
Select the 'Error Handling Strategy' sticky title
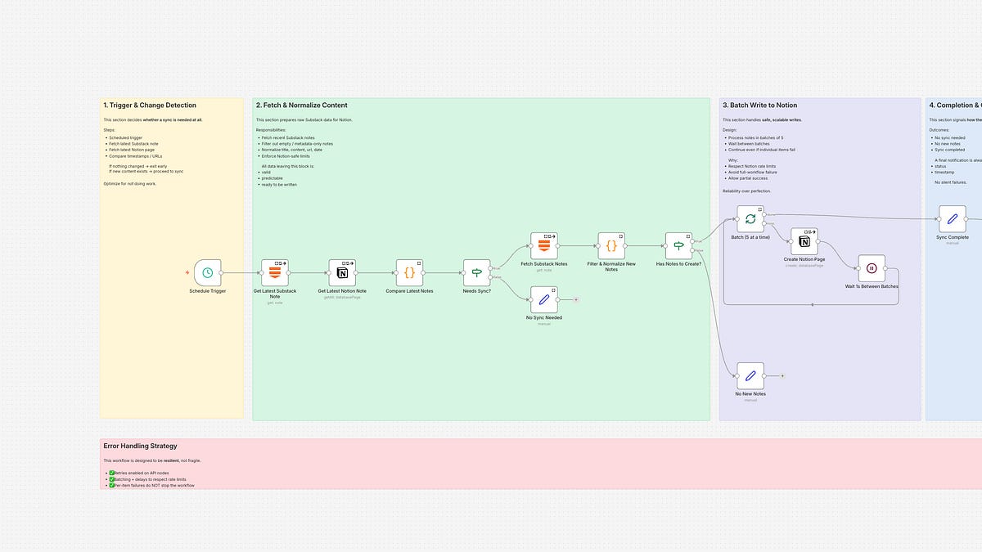coord(141,446)
